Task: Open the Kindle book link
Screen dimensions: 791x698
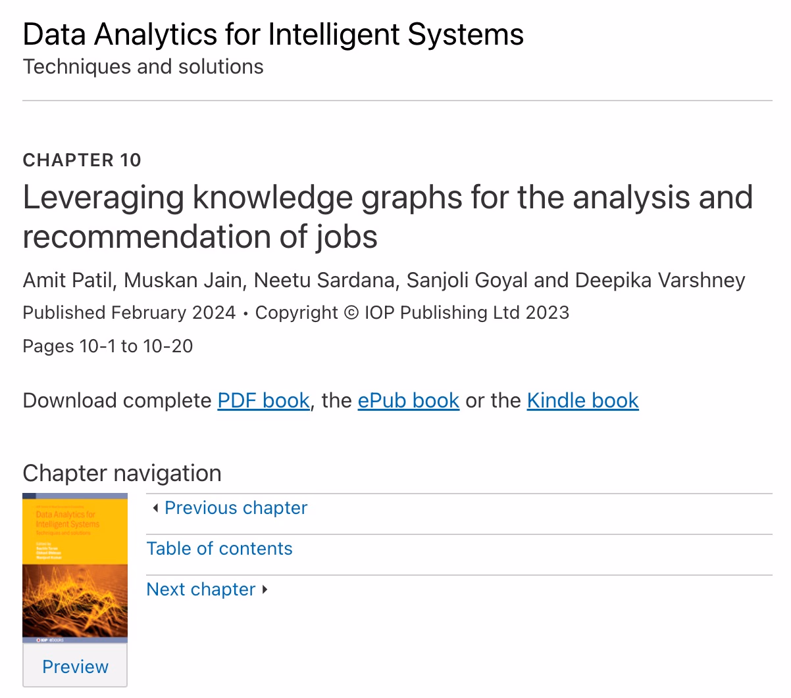Action: (582, 400)
